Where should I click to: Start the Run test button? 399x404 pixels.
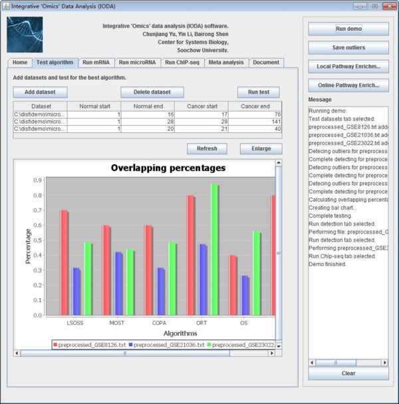259,92
